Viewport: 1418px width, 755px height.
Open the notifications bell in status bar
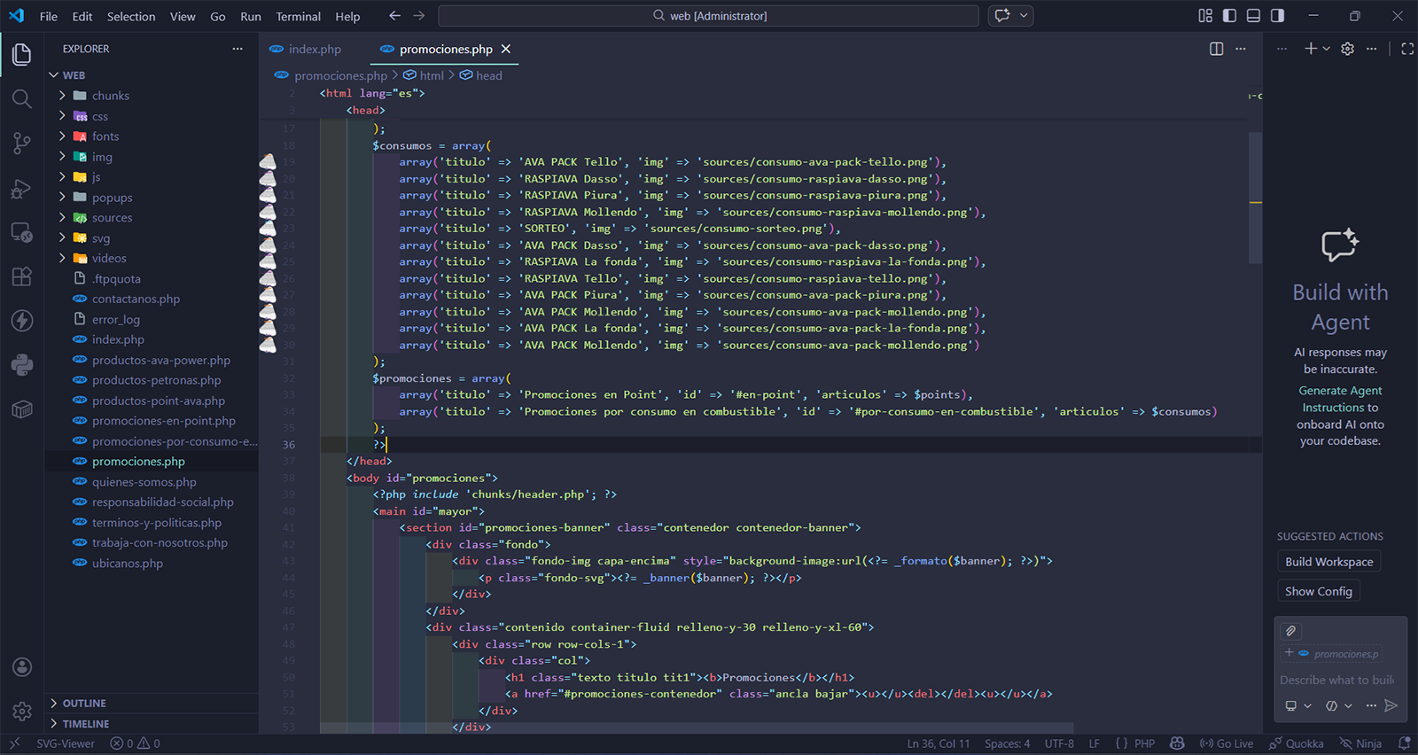(1404, 743)
